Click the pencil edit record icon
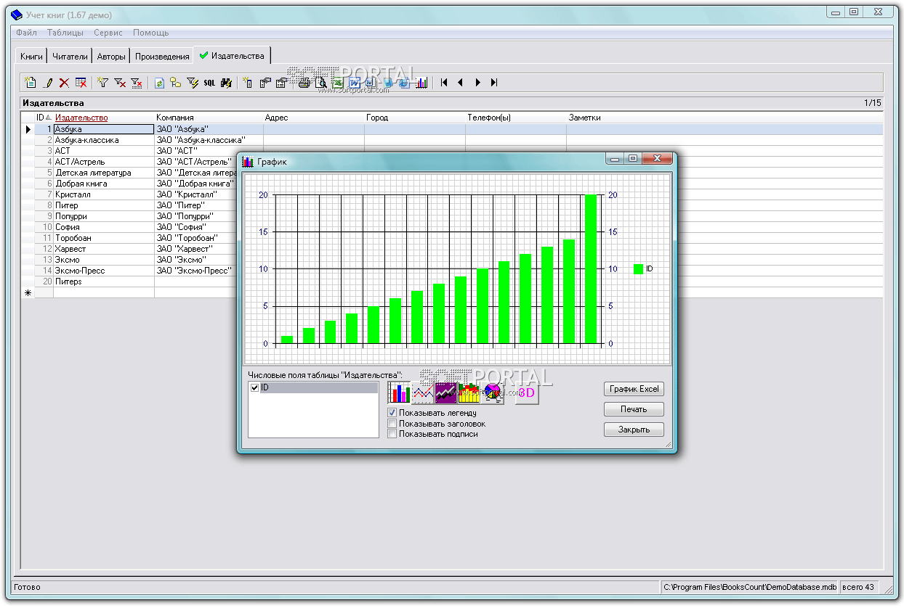 [x=48, y=83]
